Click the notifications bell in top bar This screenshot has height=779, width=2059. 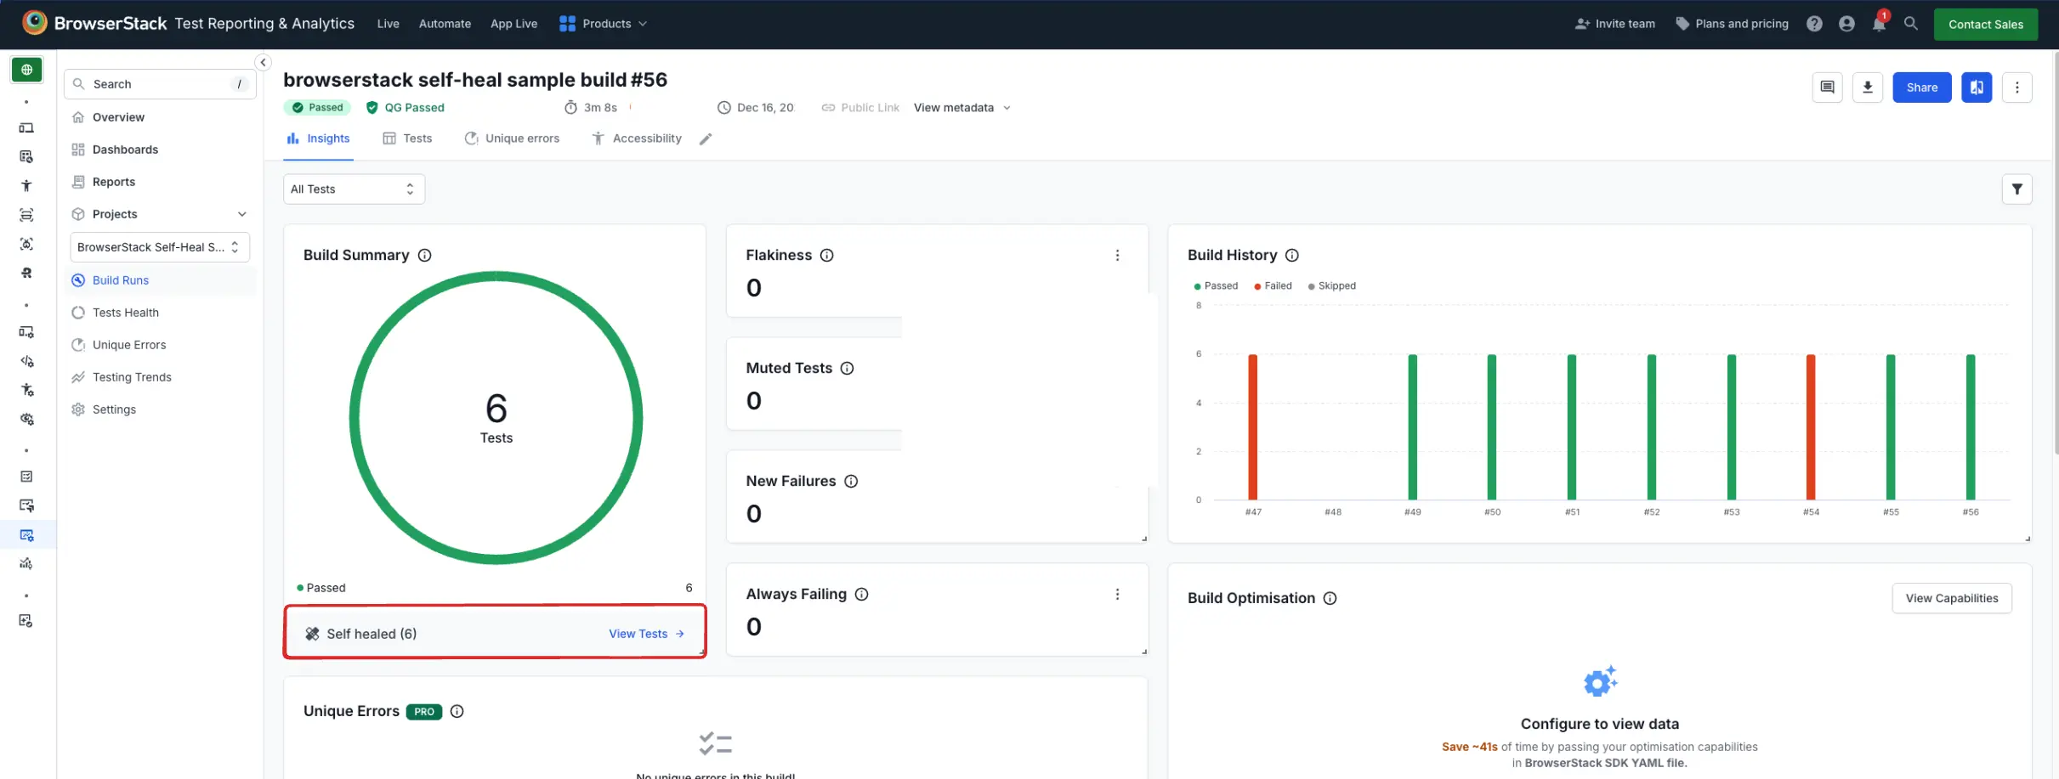coord(1879,23)
